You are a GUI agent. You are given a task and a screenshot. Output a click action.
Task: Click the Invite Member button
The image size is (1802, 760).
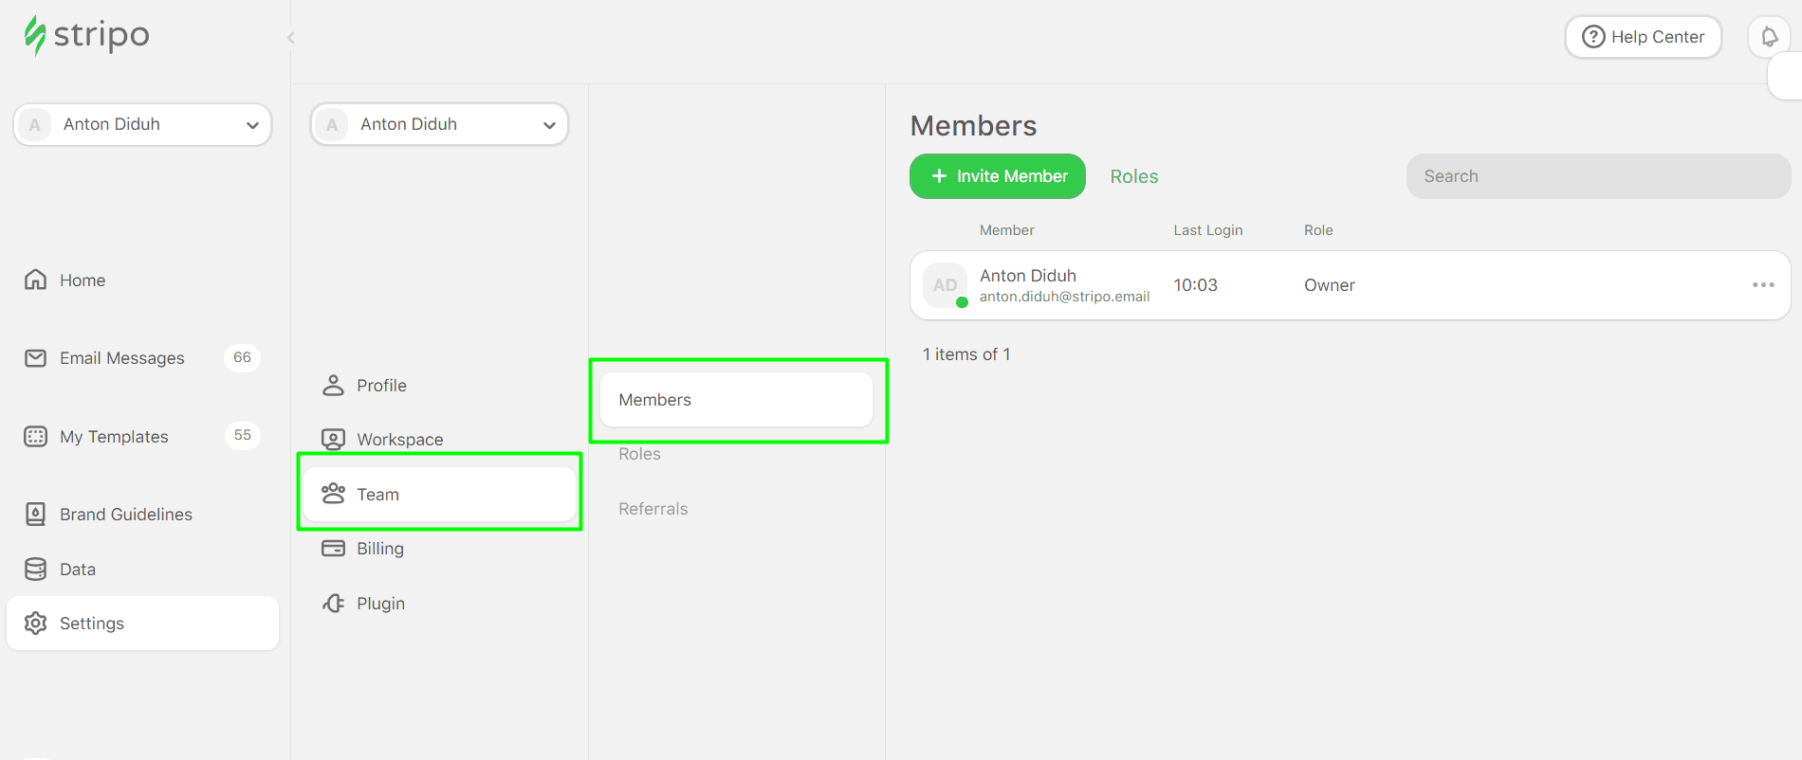[997, 176]
